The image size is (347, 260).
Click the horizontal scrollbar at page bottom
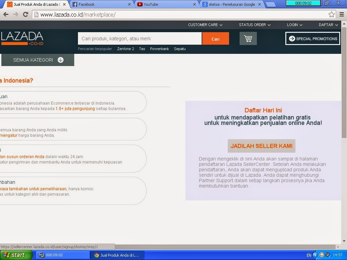click(225, 247)
